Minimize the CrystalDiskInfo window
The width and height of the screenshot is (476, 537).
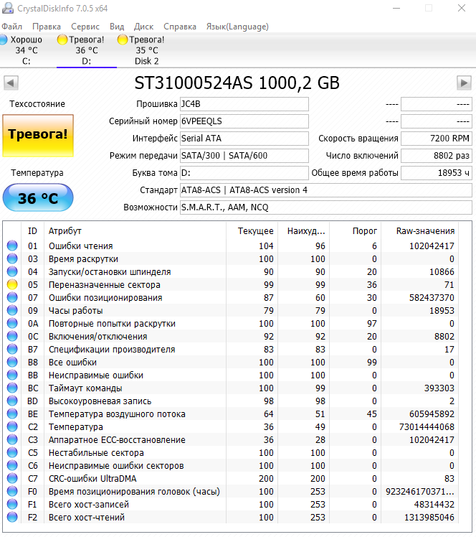[396, 8]
